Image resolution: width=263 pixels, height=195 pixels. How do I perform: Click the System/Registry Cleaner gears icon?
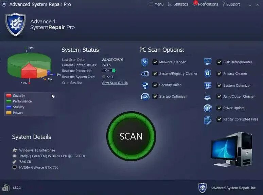[145, 74]
